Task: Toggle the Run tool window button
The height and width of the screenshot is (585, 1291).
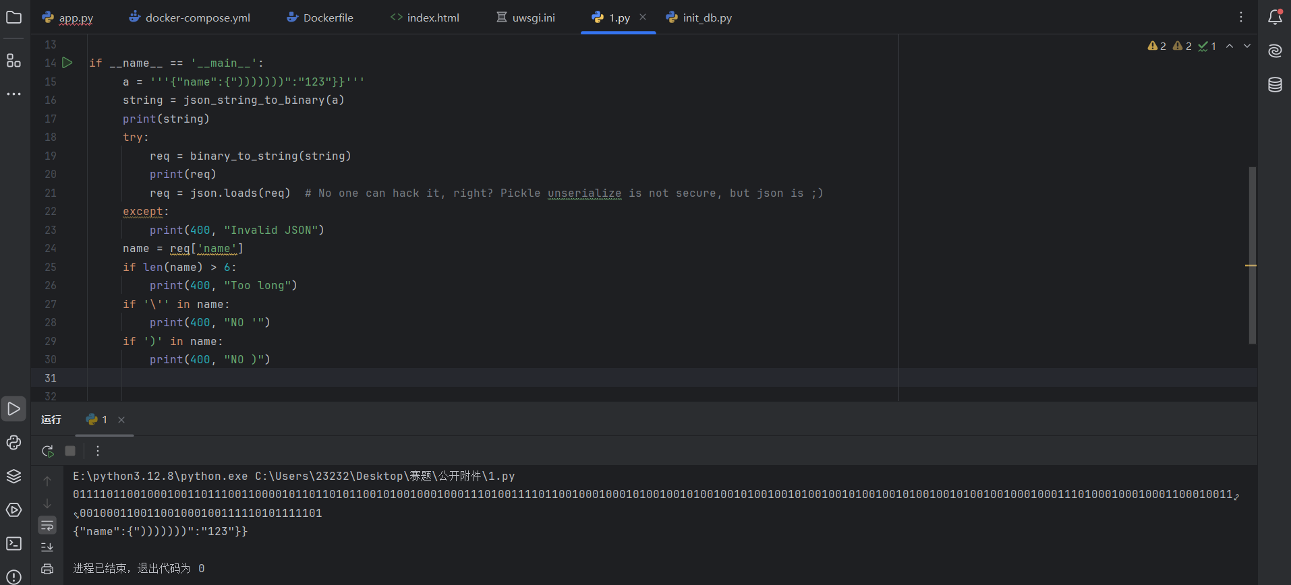Action: [x=13, y=409]
